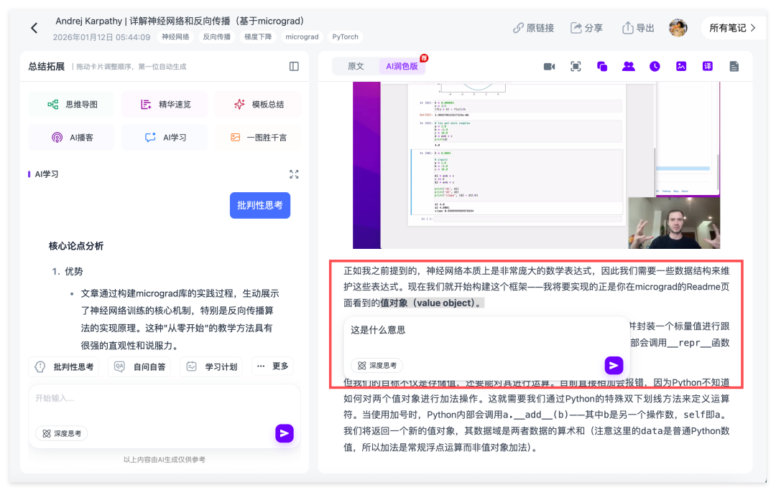776x492 pixels.
Task: Switch to the 原文 tab
Action: pyautogui.click(x=356, y=66)
